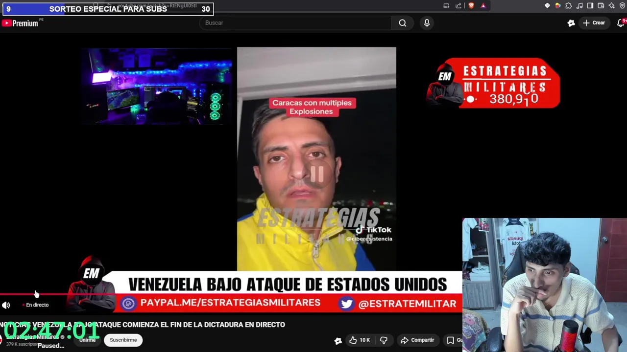Share the video via Compartir
The image size is (627, 352).
coord(417,340)
